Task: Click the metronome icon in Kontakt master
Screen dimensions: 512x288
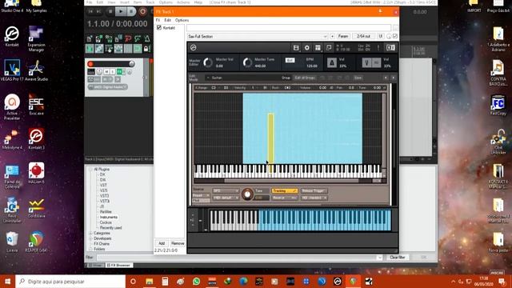Action: click(332, 62)
